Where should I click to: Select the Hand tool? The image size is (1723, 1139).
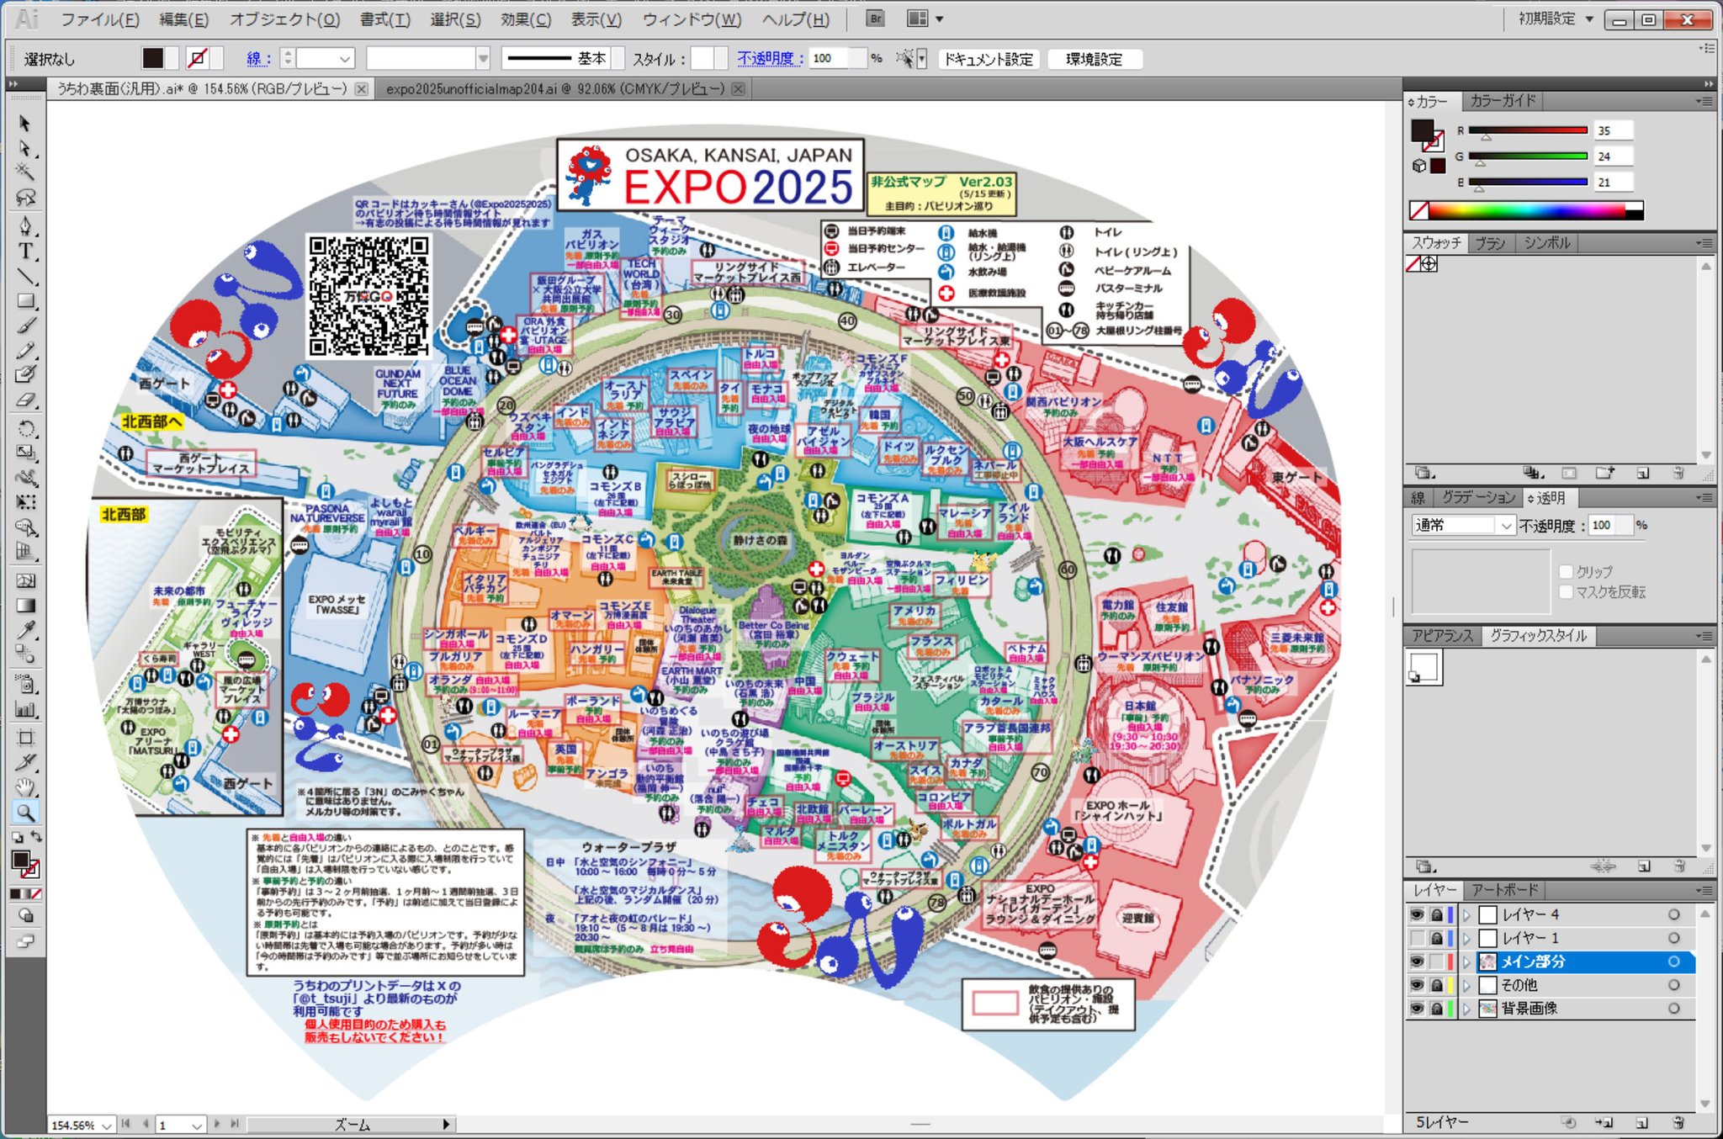[25, 787]
